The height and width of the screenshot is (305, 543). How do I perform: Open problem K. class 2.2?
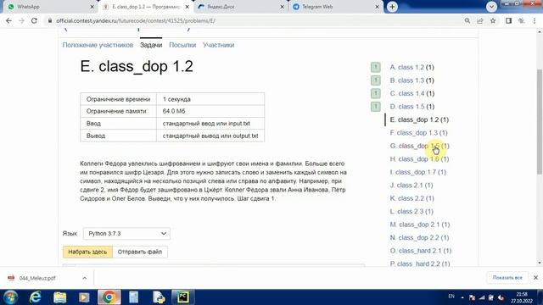411,198
